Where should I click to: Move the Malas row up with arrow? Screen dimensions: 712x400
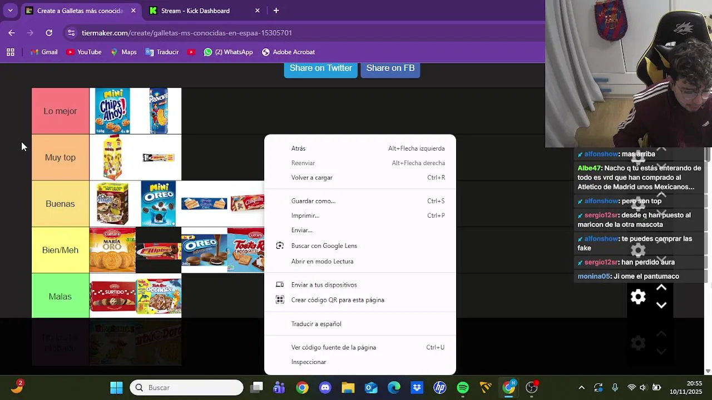[661, 288]
